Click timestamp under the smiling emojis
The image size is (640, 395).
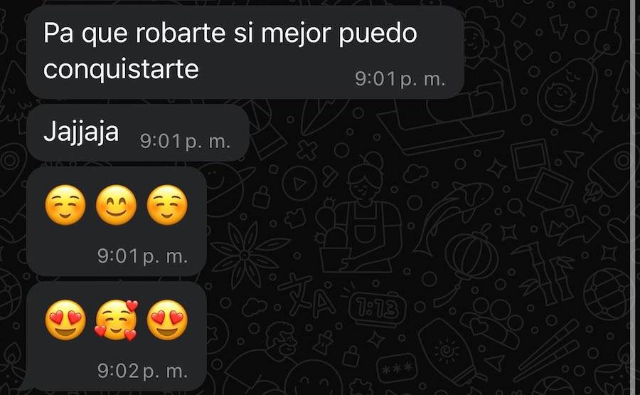(x=142, y=256)
